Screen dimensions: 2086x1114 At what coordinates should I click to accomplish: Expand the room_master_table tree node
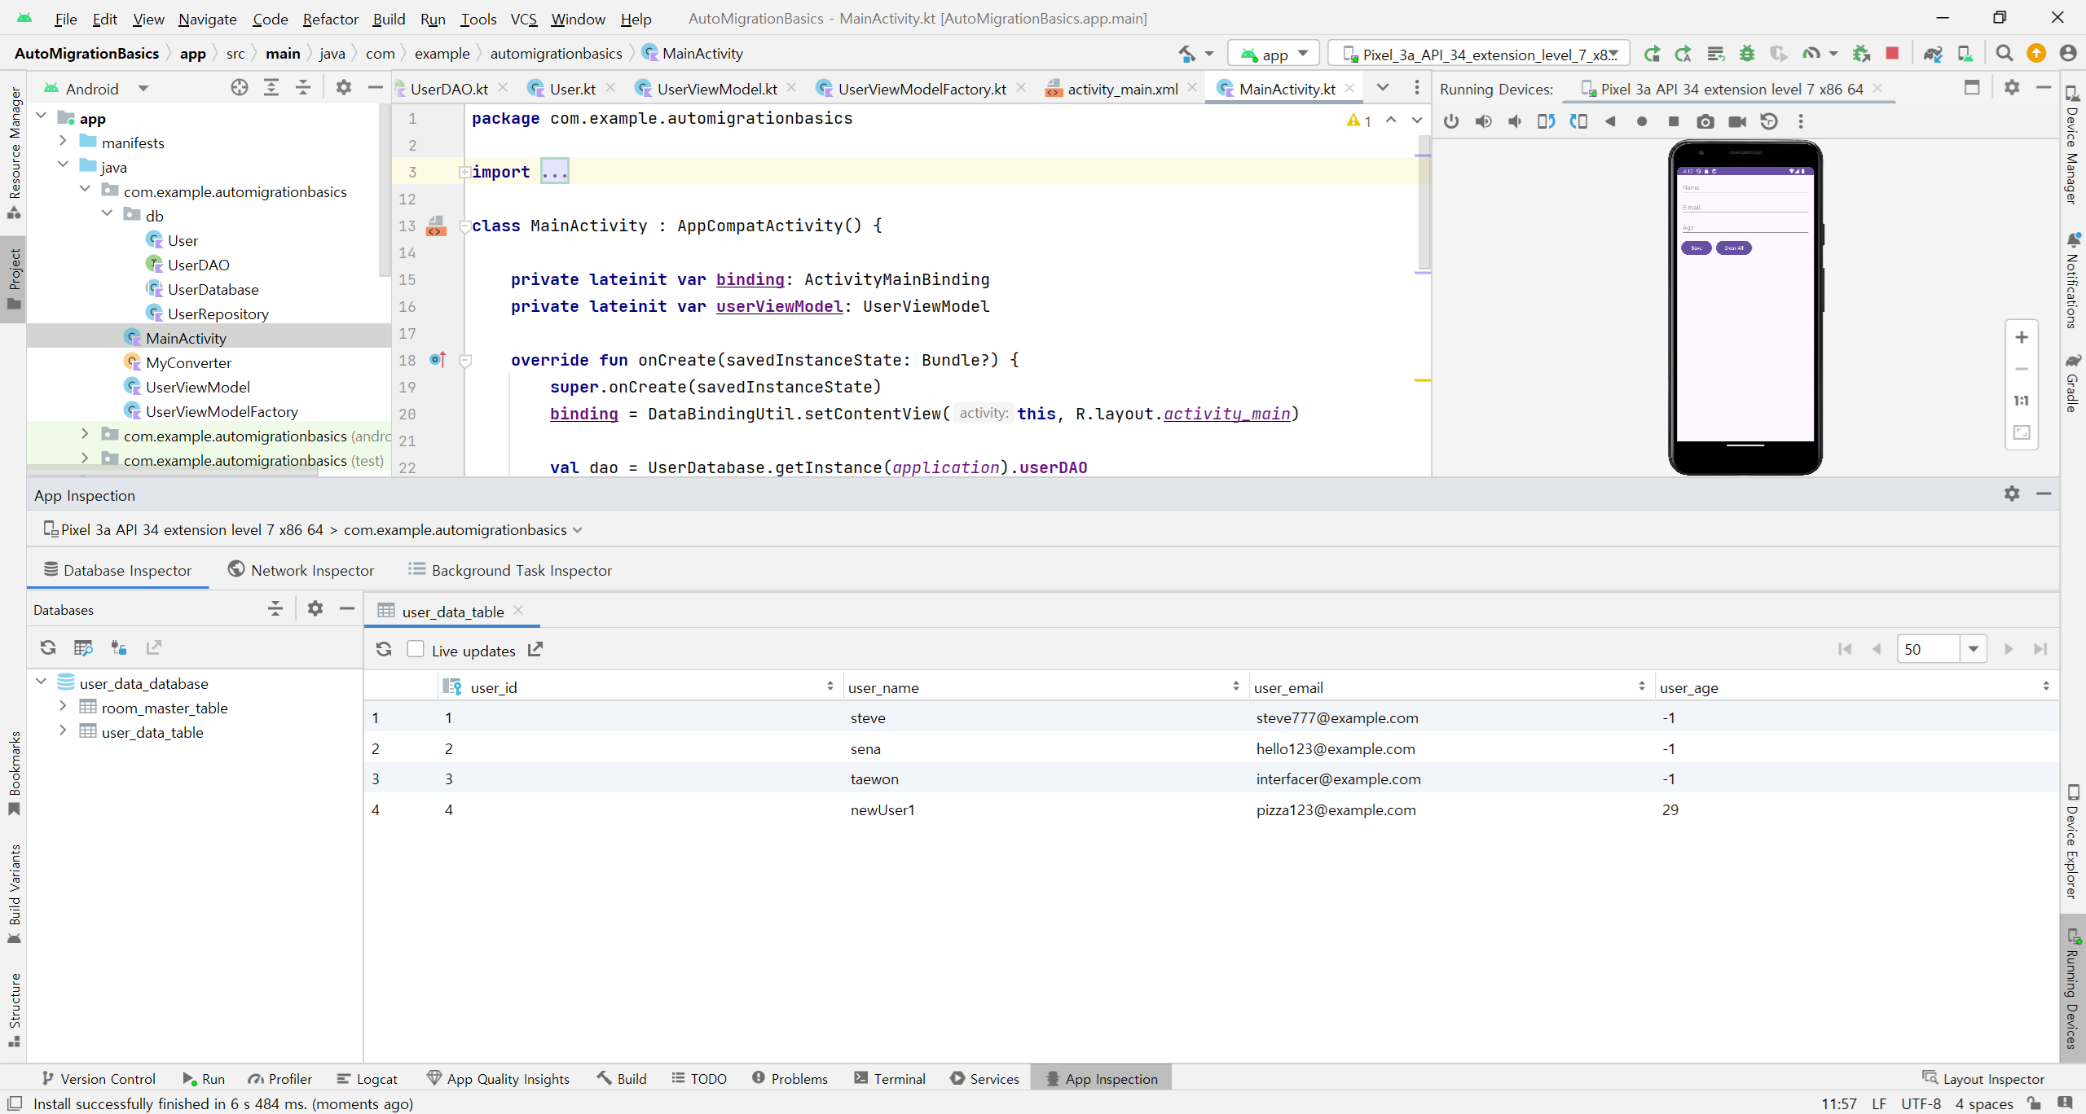(x=63, y=707)
